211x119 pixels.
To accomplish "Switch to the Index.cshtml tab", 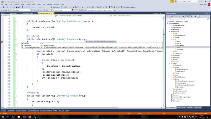I will [x=13, y=13].
